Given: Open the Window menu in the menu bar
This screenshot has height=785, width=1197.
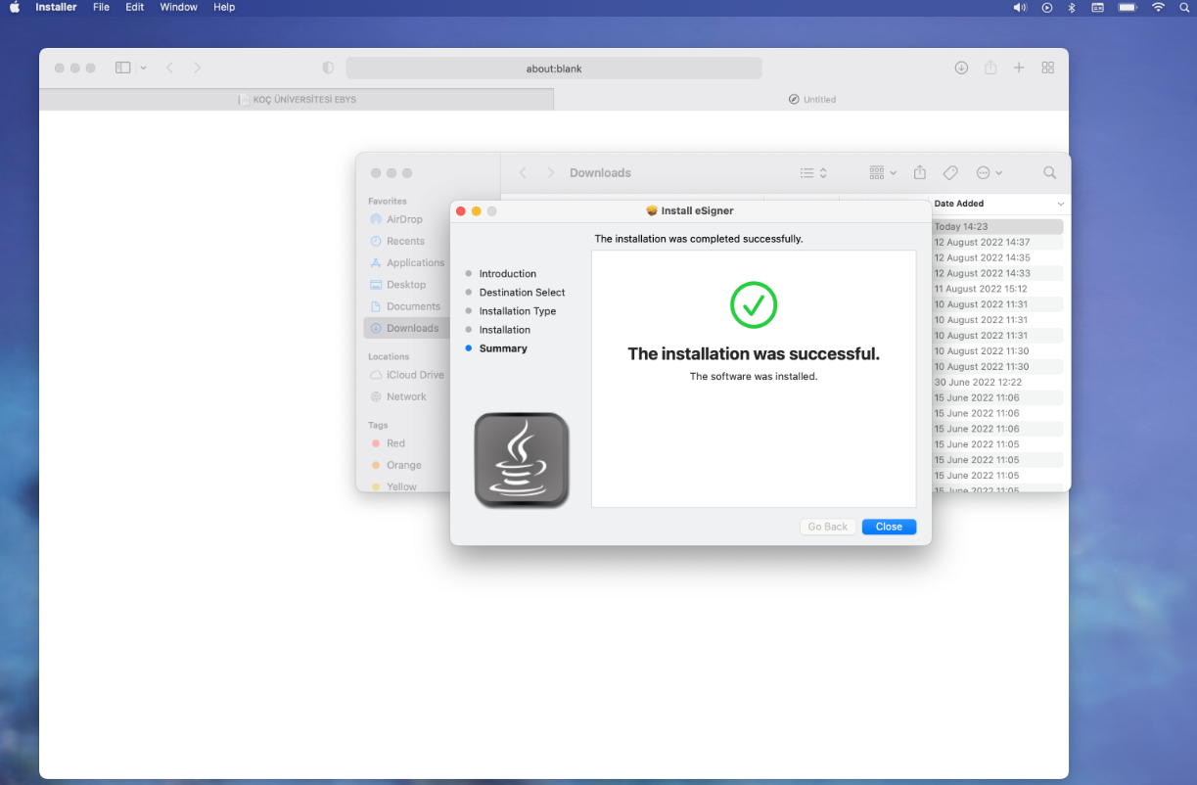Looking at the screenshot, I should (178, 7).
